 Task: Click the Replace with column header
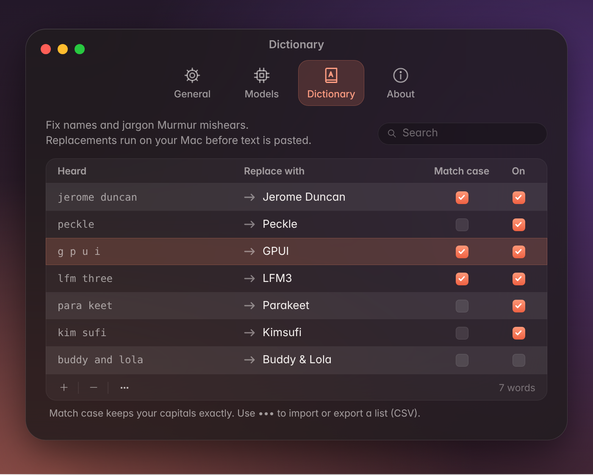274,171
